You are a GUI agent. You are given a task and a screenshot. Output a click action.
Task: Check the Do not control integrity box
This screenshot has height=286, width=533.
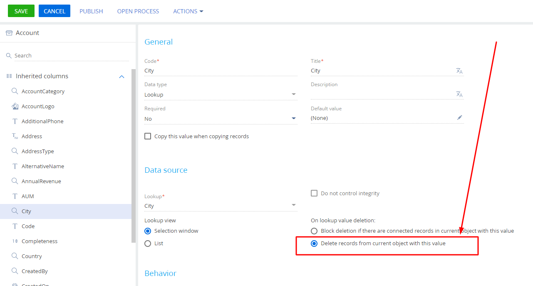click(314, 194)
